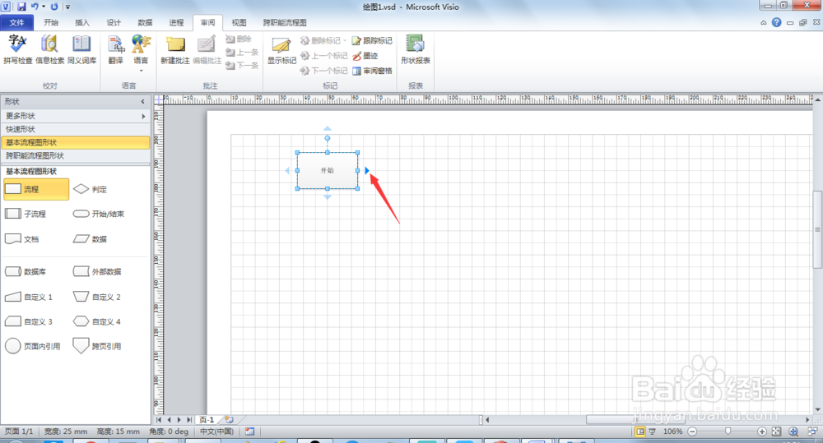Screen dimensions: 823x443
Task: Select the 自定义 1 shape
Action: (x=29, y=297)
